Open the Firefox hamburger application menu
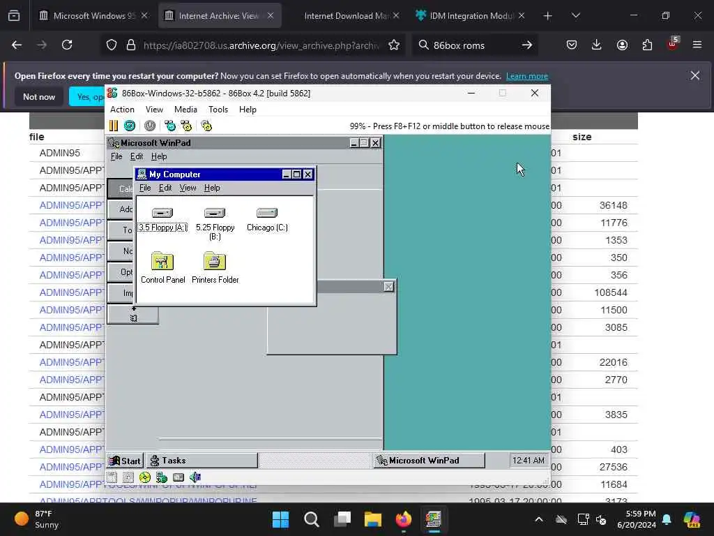The height and width of the screenshot is (536, 714). click(x=697, y=45)
